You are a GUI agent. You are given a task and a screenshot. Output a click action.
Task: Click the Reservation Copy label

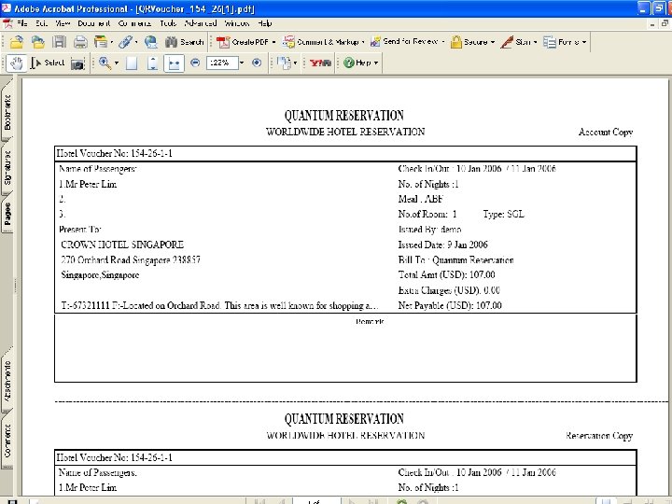tap(599, 436)
